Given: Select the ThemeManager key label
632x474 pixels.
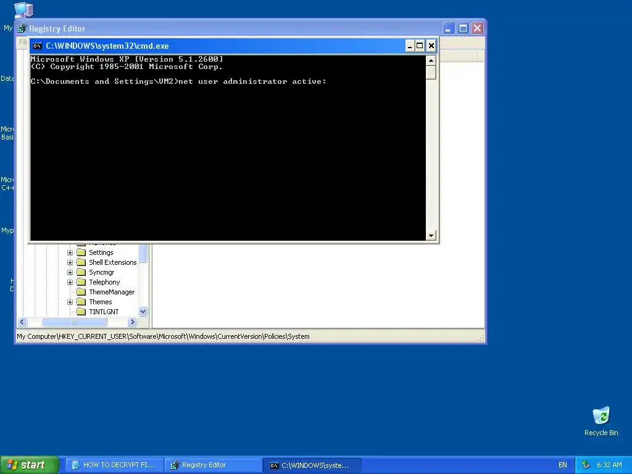Looking at the screenshot, I should tap(112, 292).
